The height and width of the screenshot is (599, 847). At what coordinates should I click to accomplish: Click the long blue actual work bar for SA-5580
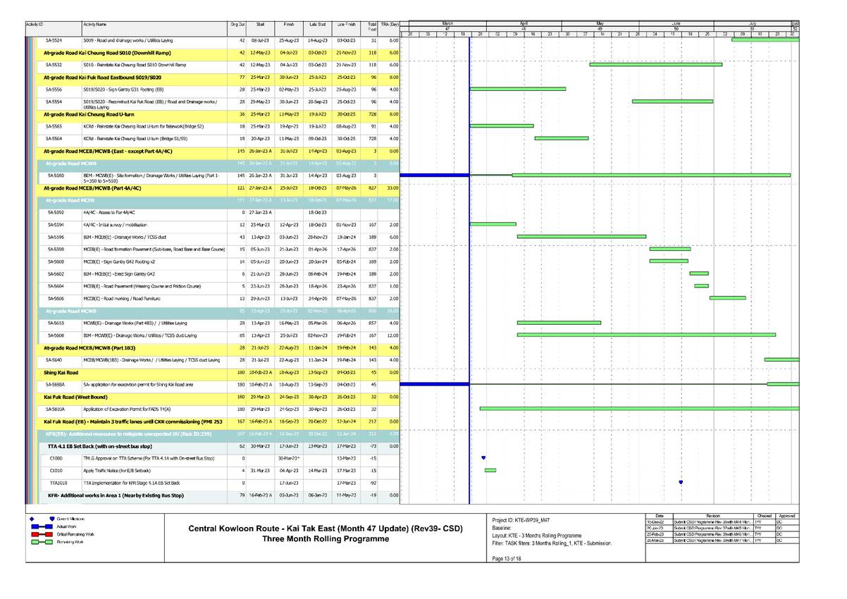pos(433,173)
